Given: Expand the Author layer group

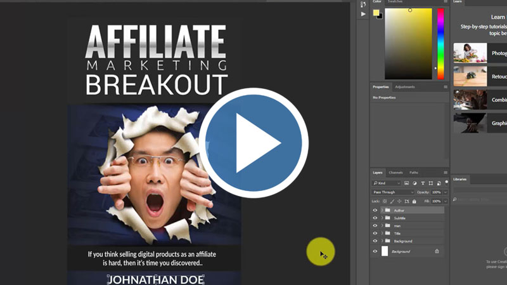Looking at the screenshot, I should pyautogui.click(x=382, y=210).
